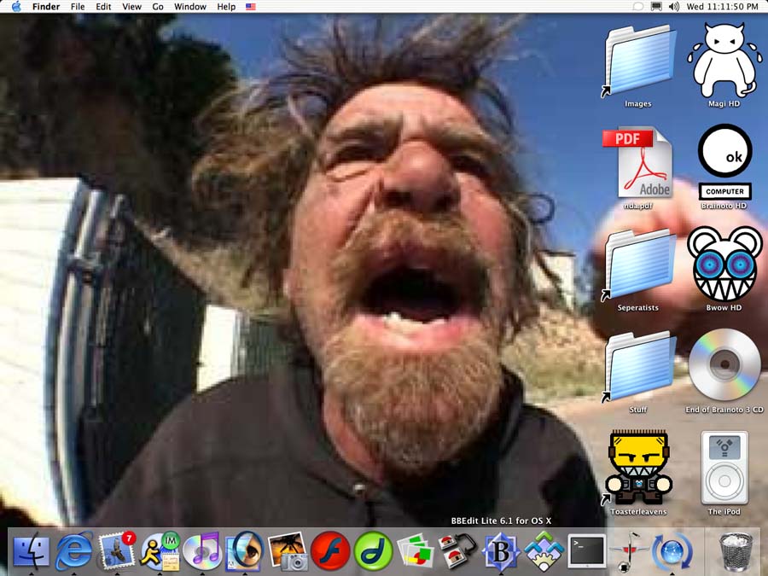This screenshot has width=768, height=576.
Task: Click the blue chevrons and gear Dock icon
Action: 544,551
